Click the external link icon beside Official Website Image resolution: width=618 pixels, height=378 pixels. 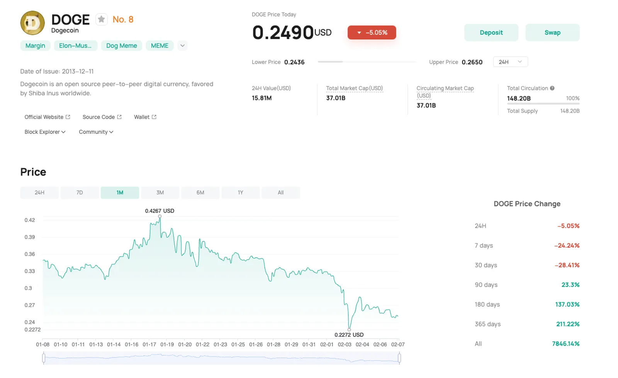[x=68, y=117]
